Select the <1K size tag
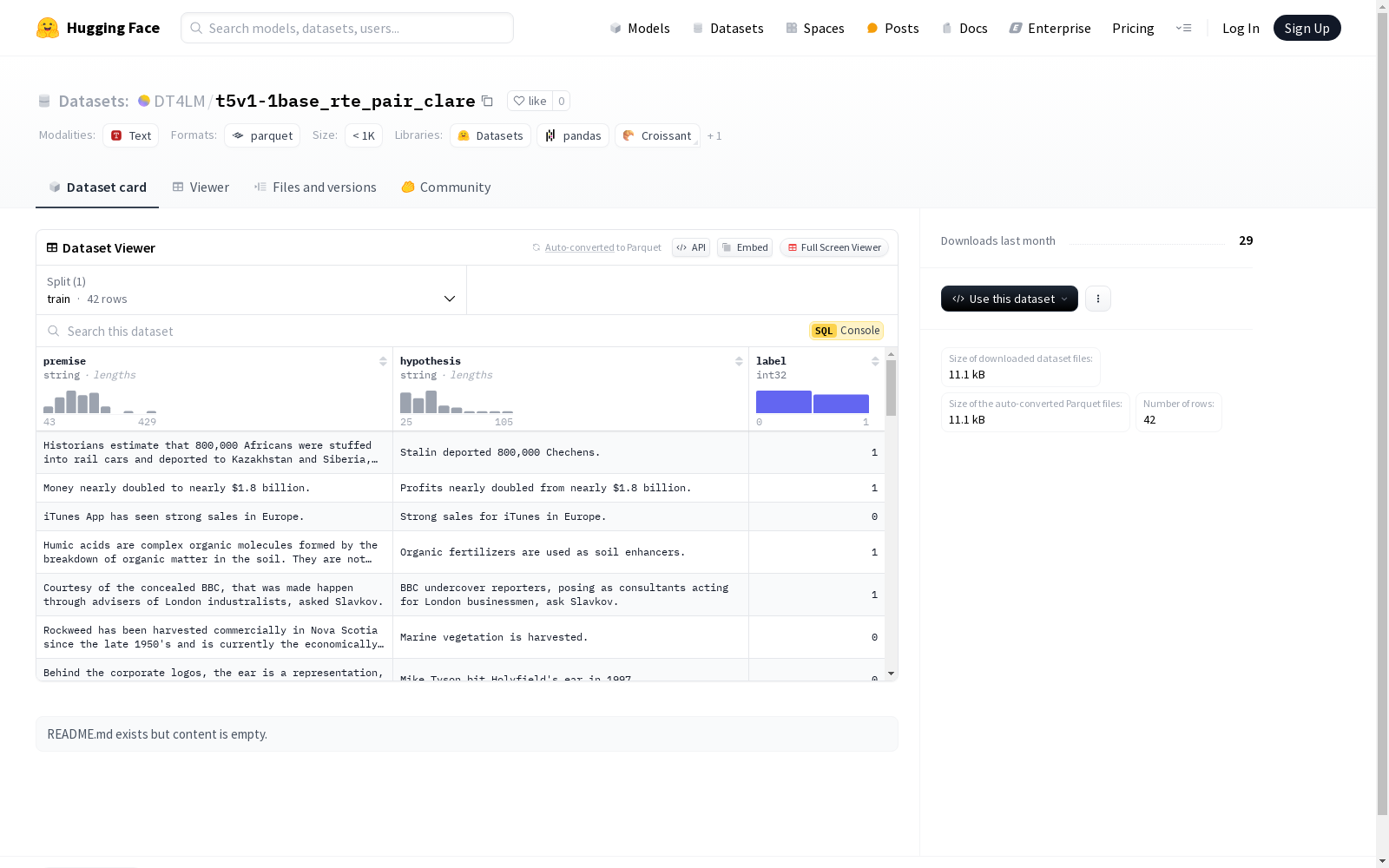Image resolution: width=1389 pixels, height=868 pixels. point(364,135)
